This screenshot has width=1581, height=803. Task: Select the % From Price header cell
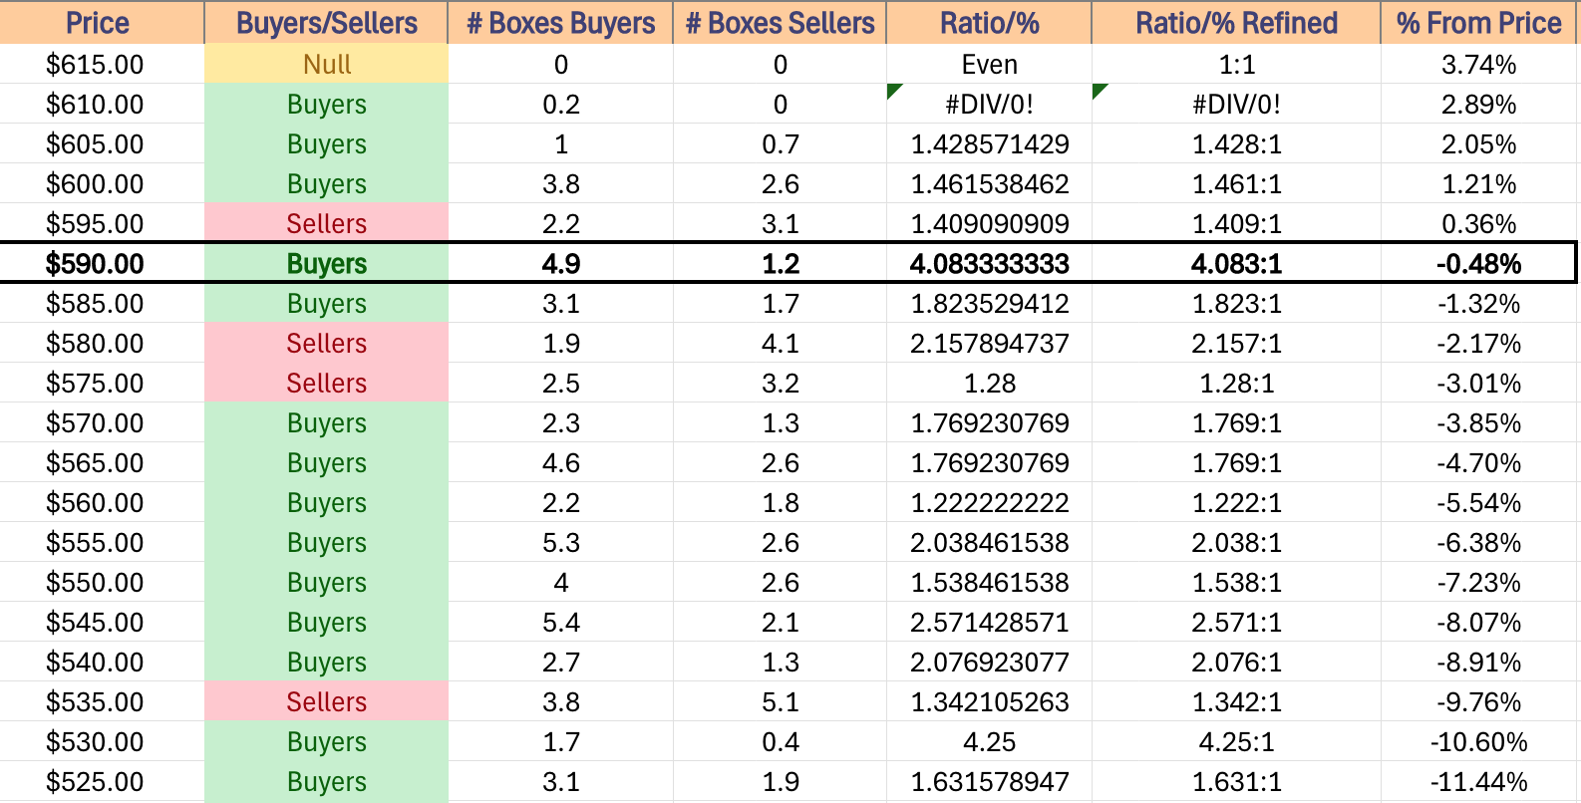(1478, 22)
